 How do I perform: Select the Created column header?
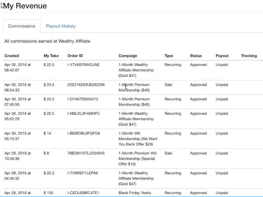(x=12, y=56)
